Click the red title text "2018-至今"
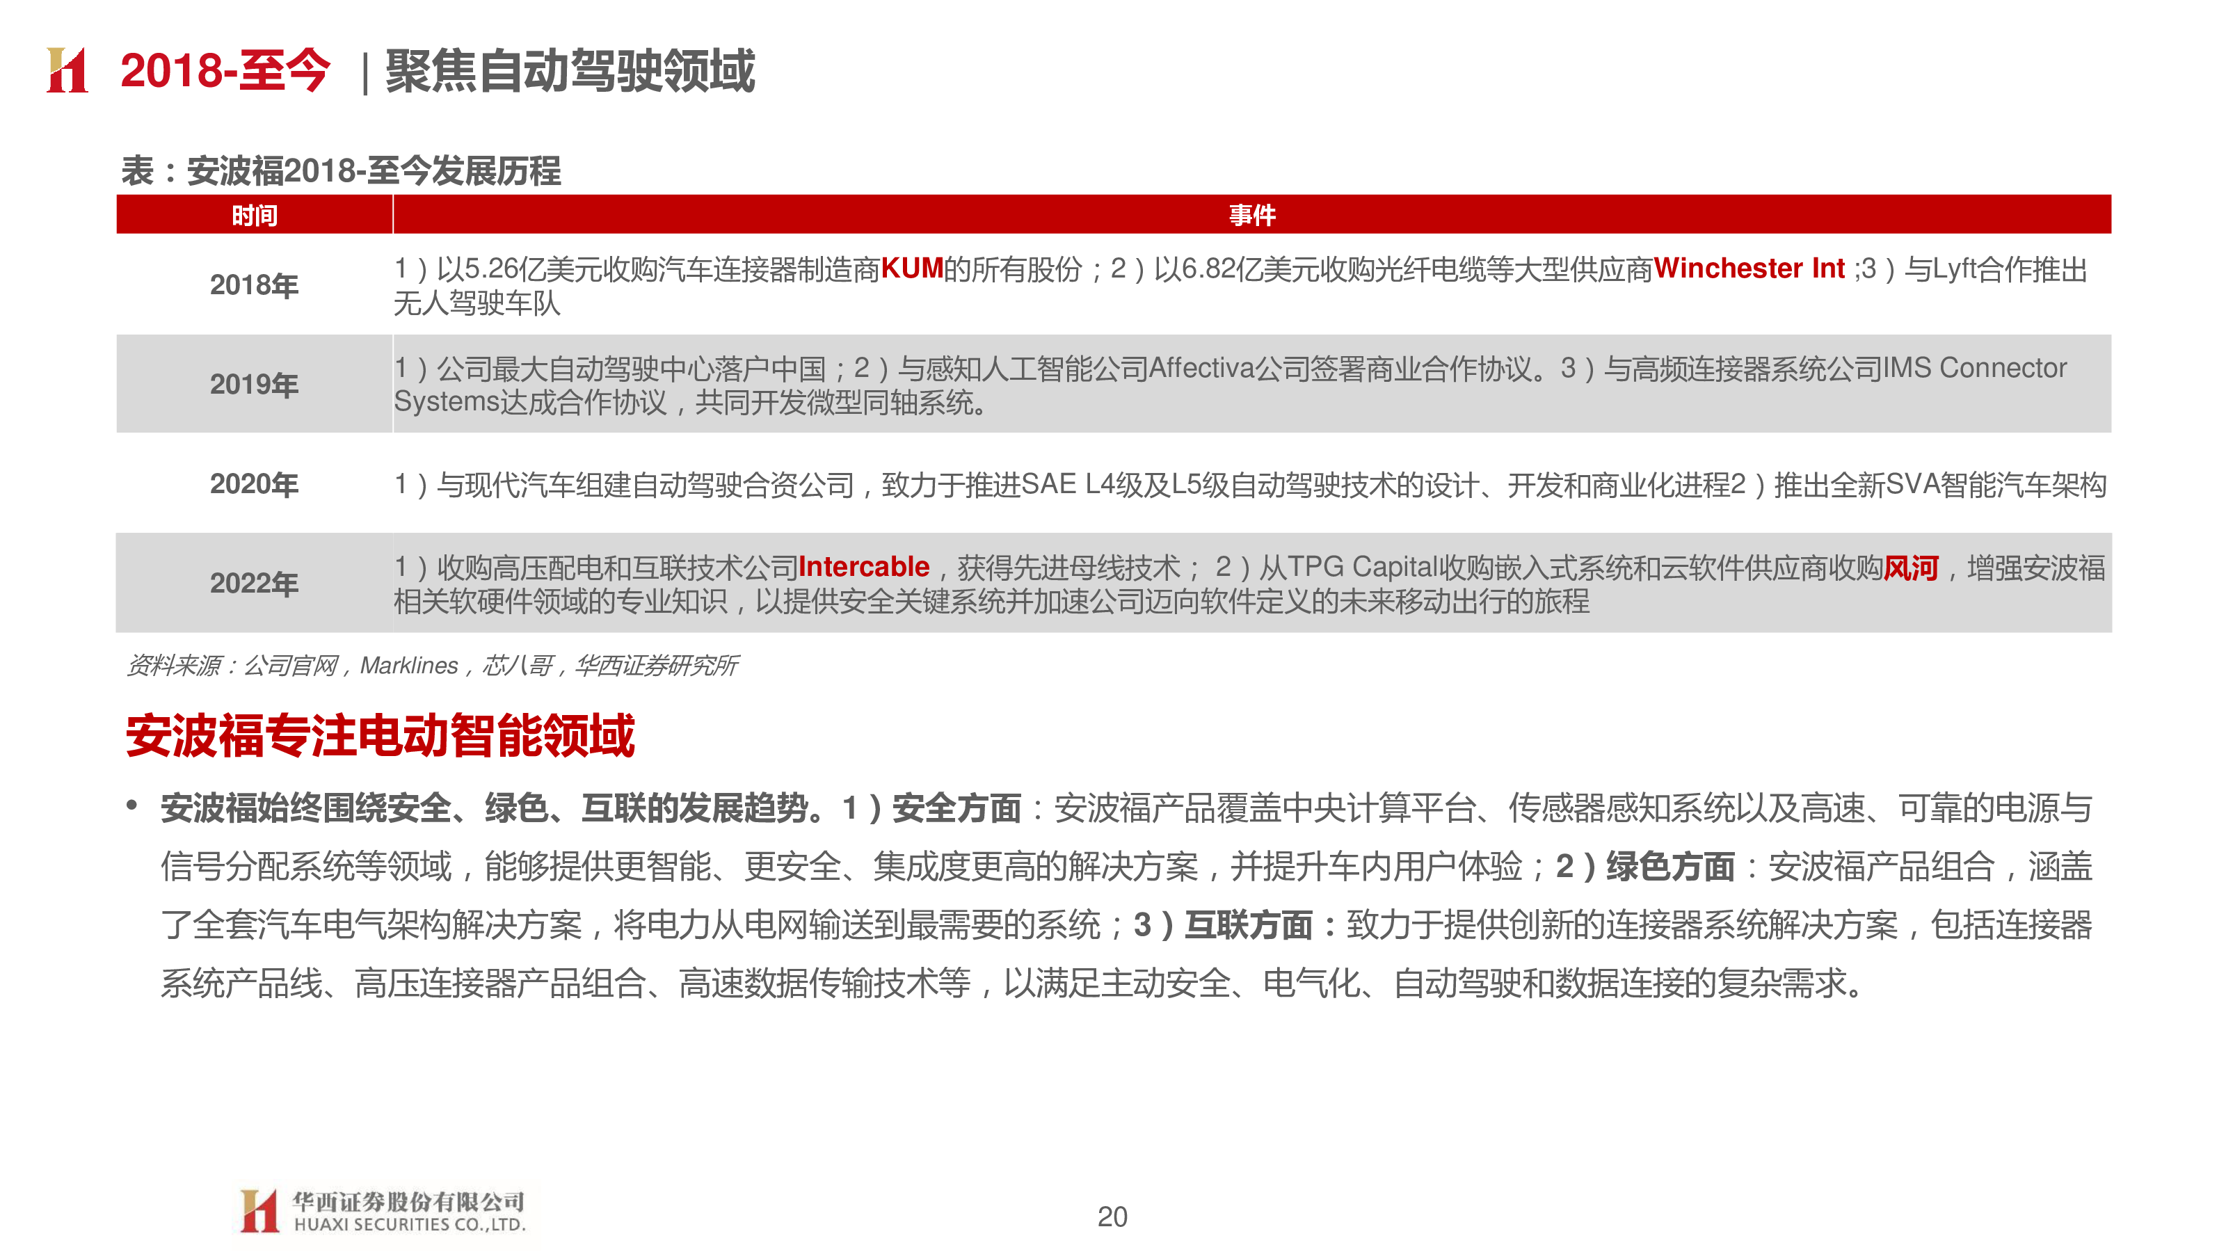Image resolution: width=2226 pixels, height=1252 pixels. click(225, 70)
